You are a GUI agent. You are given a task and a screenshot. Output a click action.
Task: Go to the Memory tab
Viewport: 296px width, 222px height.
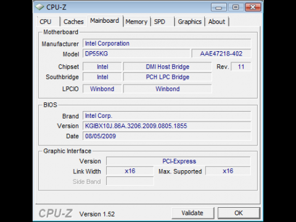136,22
